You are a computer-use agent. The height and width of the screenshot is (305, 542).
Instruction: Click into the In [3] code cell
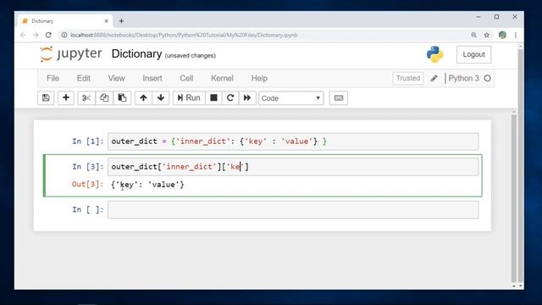293,167
